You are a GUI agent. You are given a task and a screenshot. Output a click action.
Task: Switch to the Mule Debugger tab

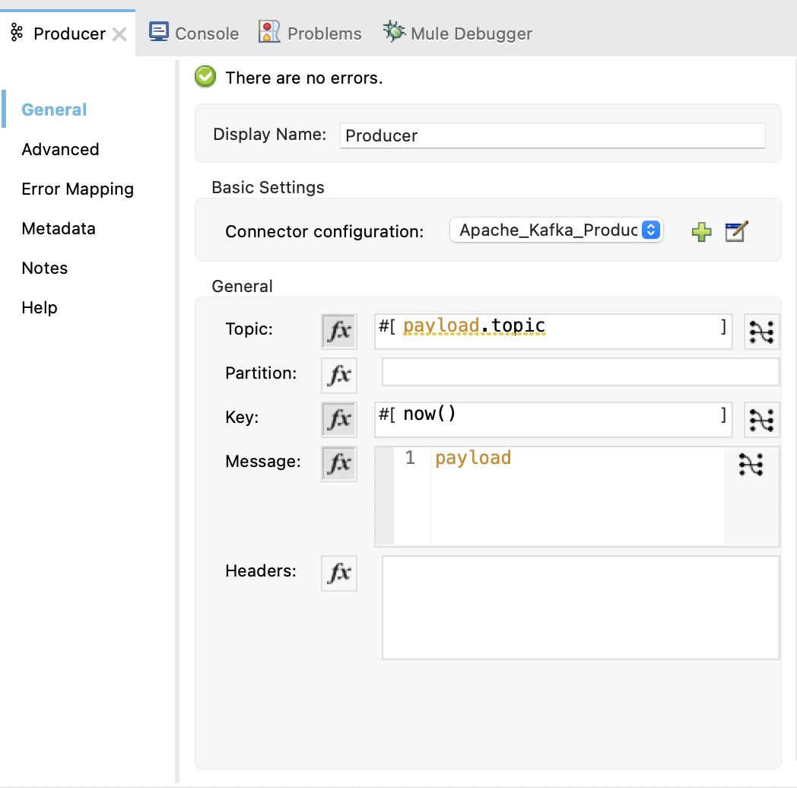point(457,32)
